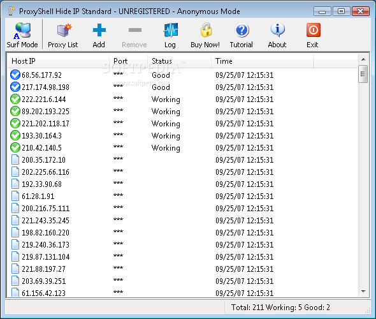Click page icon for 202.225.66.116

coord(15,172)
